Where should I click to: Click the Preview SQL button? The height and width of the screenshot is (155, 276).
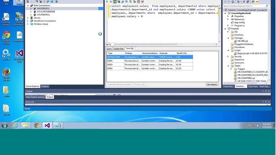pos(140,84)
